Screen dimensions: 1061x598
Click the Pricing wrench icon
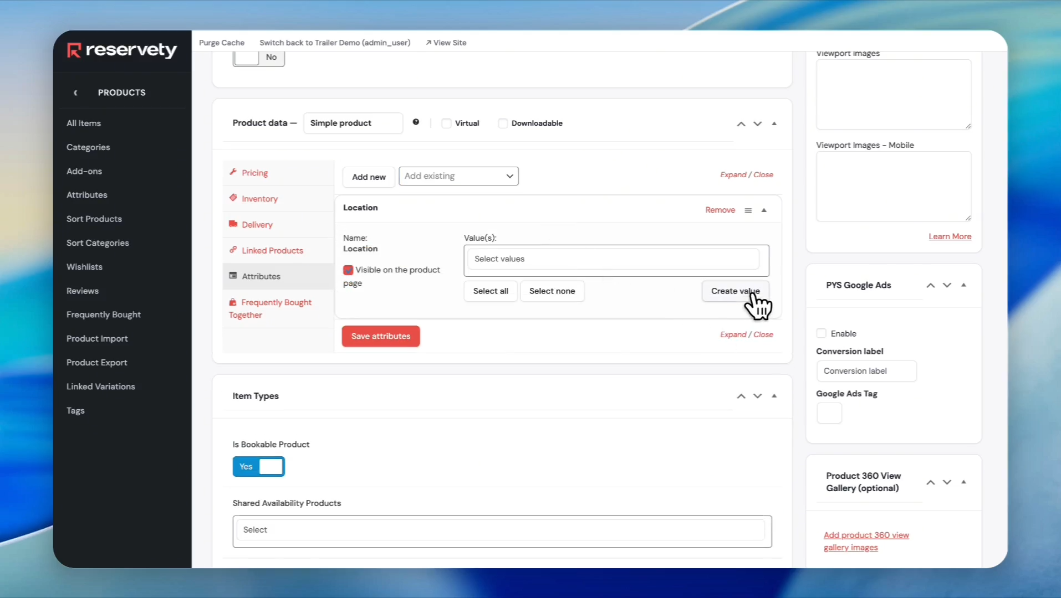tap(233, 172)
